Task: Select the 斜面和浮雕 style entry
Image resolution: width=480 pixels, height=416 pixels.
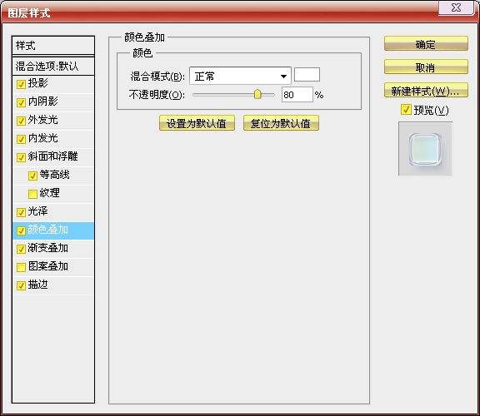Action: [52, 156]
